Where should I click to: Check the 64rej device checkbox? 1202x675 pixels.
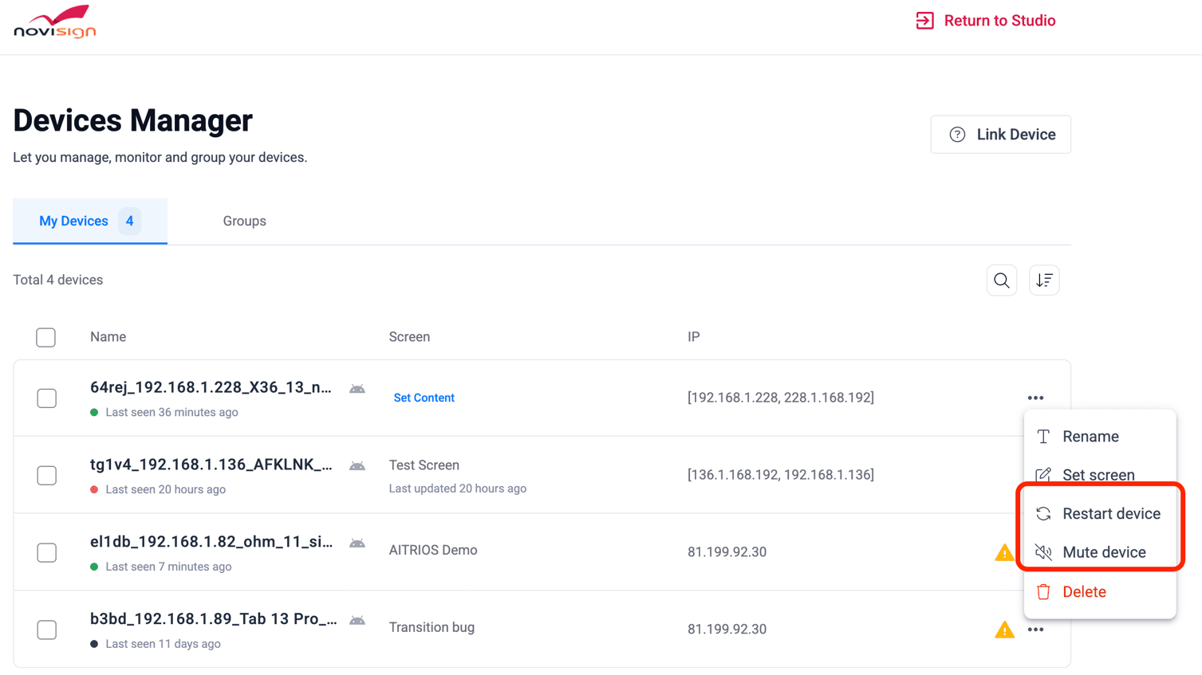coord(47,398)
